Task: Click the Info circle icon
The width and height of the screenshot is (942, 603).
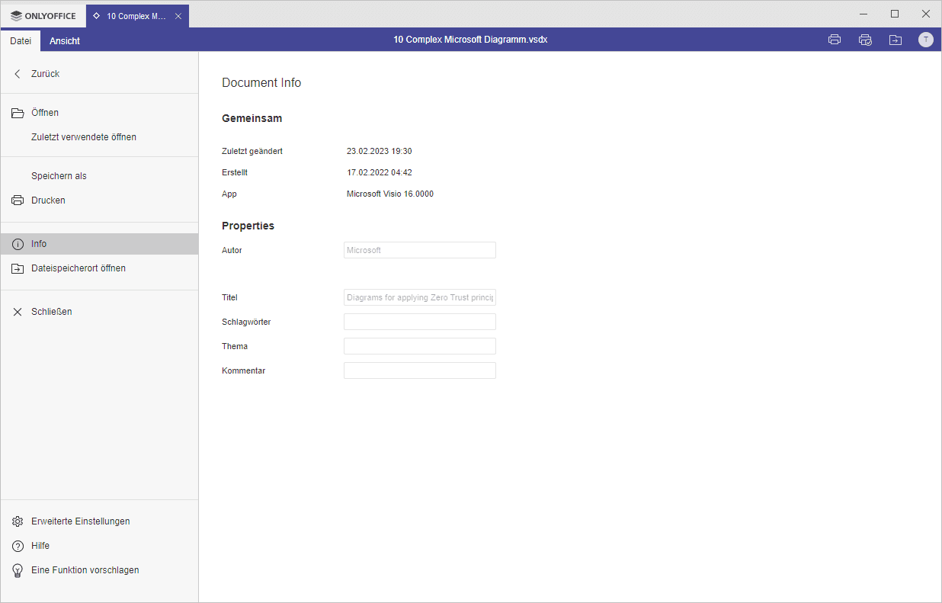Action: pos(18,244)
